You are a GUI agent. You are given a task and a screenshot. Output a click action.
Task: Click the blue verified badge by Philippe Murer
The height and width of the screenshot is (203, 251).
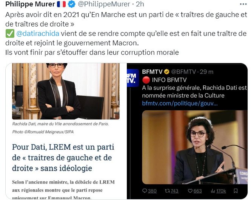[x=72, y=4]
